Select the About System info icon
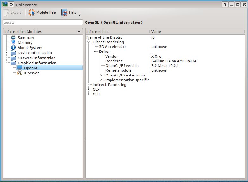This screenshot has height=182, width=248. tap(13, 48)
